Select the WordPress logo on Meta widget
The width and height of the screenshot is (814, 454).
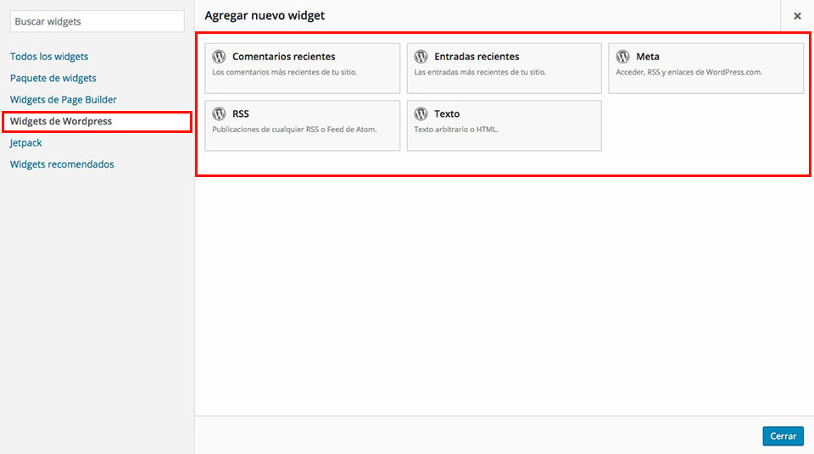(622, 57)
